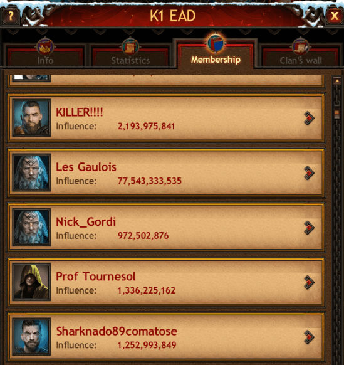Expand KILLER!!!! member row arrow
Screen dimensions: 344x365
[x=309, y=119]
